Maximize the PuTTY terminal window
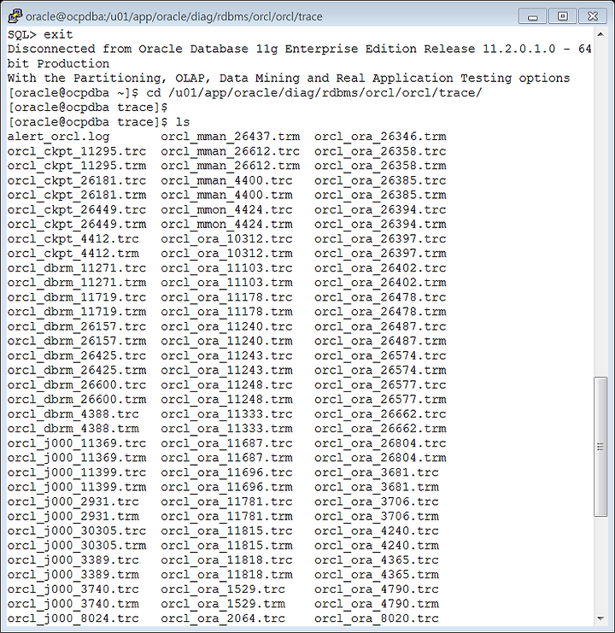Image resolution: width=615 pixels, height=633 pixels. click(x=562, y=16)
